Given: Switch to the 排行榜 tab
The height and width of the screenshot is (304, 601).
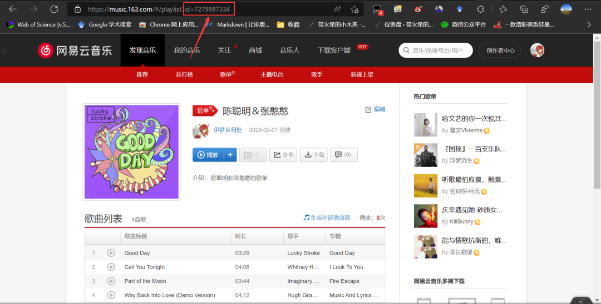Looking at the screenshot, I should click(184, 74).
